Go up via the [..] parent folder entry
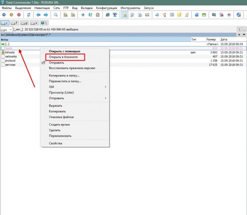Screen dimensions: 247x215 [x=7, y=44]
